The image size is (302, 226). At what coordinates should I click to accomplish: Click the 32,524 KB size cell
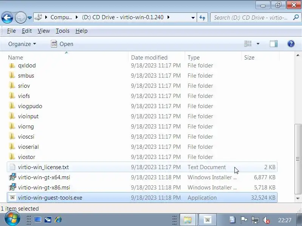tap(263, 197)
